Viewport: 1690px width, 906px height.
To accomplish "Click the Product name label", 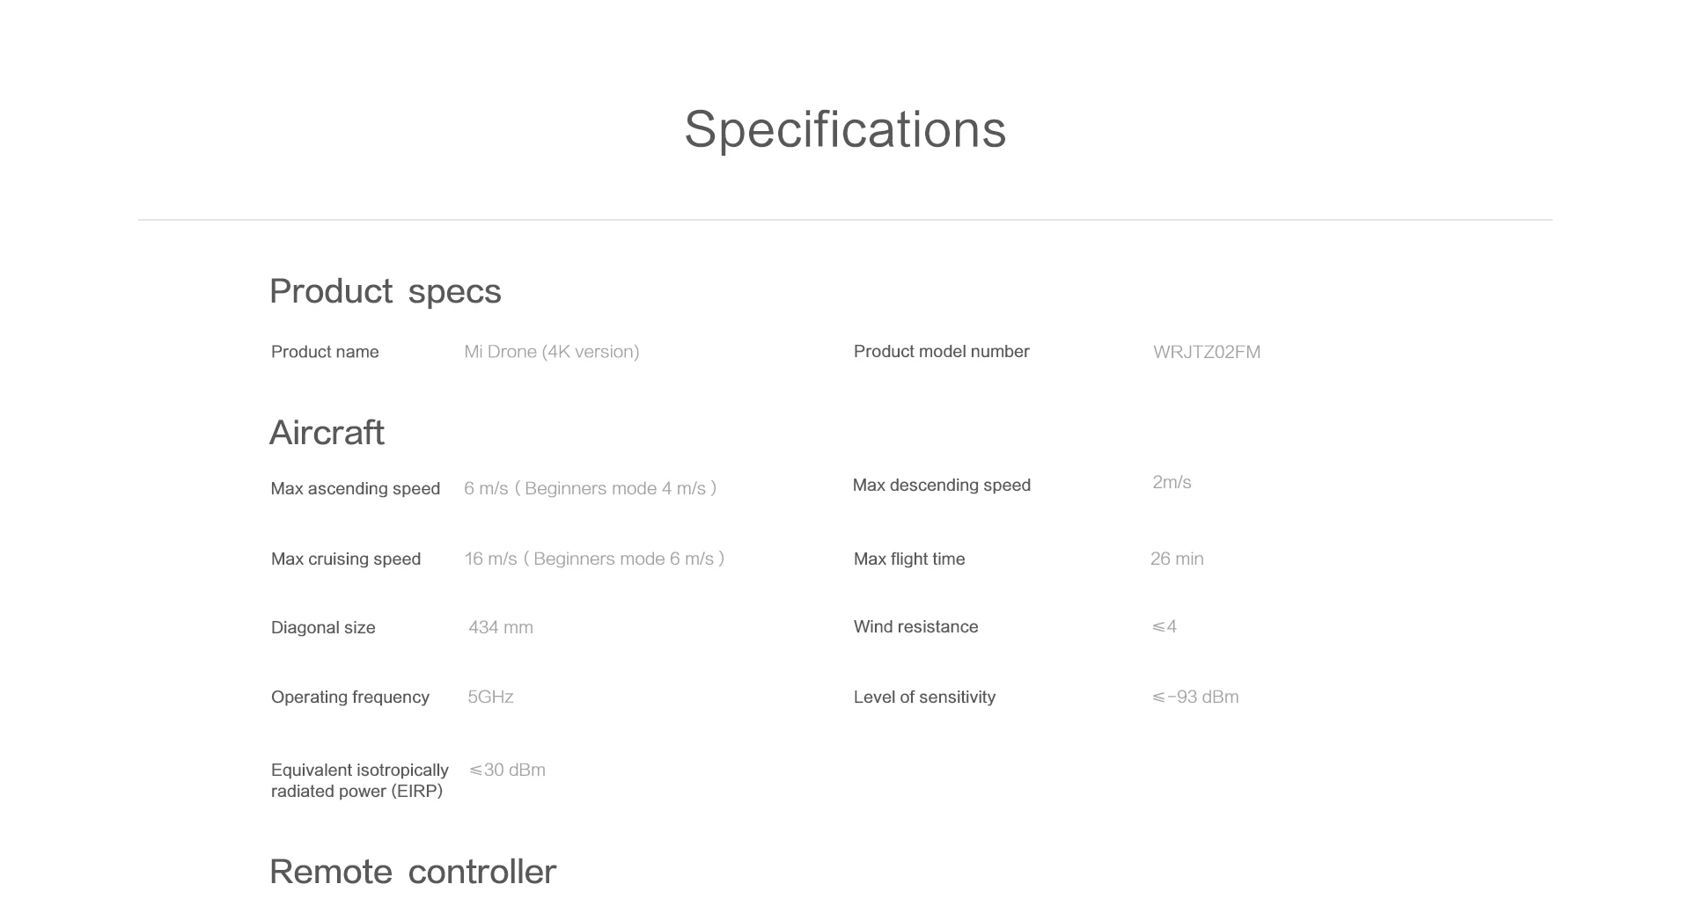I will 325,352.
